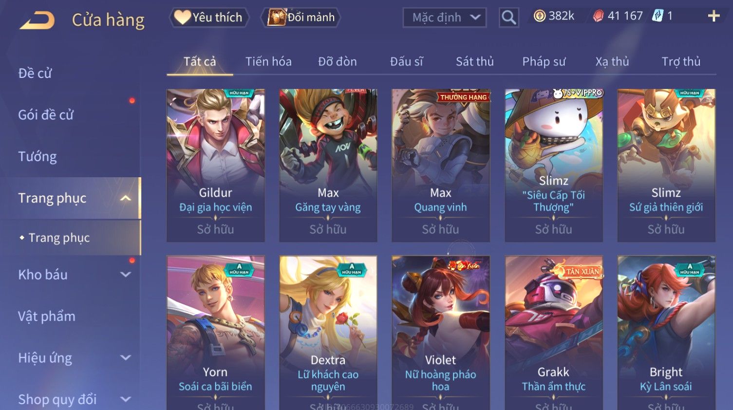The height and width of the screenshot is (410, 733).
Task: Tap the blue ticket currency icon
Action: point(658,16)
